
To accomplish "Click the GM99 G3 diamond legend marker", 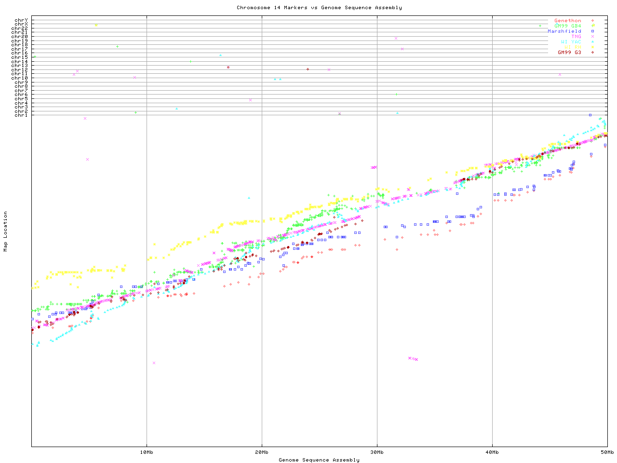I will point(592,52).
